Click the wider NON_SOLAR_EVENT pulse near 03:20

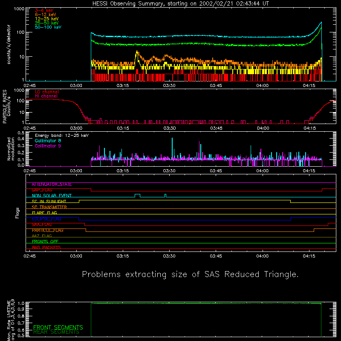click(x=137, y=196)
